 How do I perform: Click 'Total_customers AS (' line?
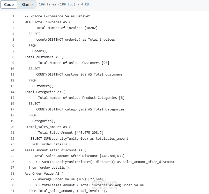pos(44,57)
